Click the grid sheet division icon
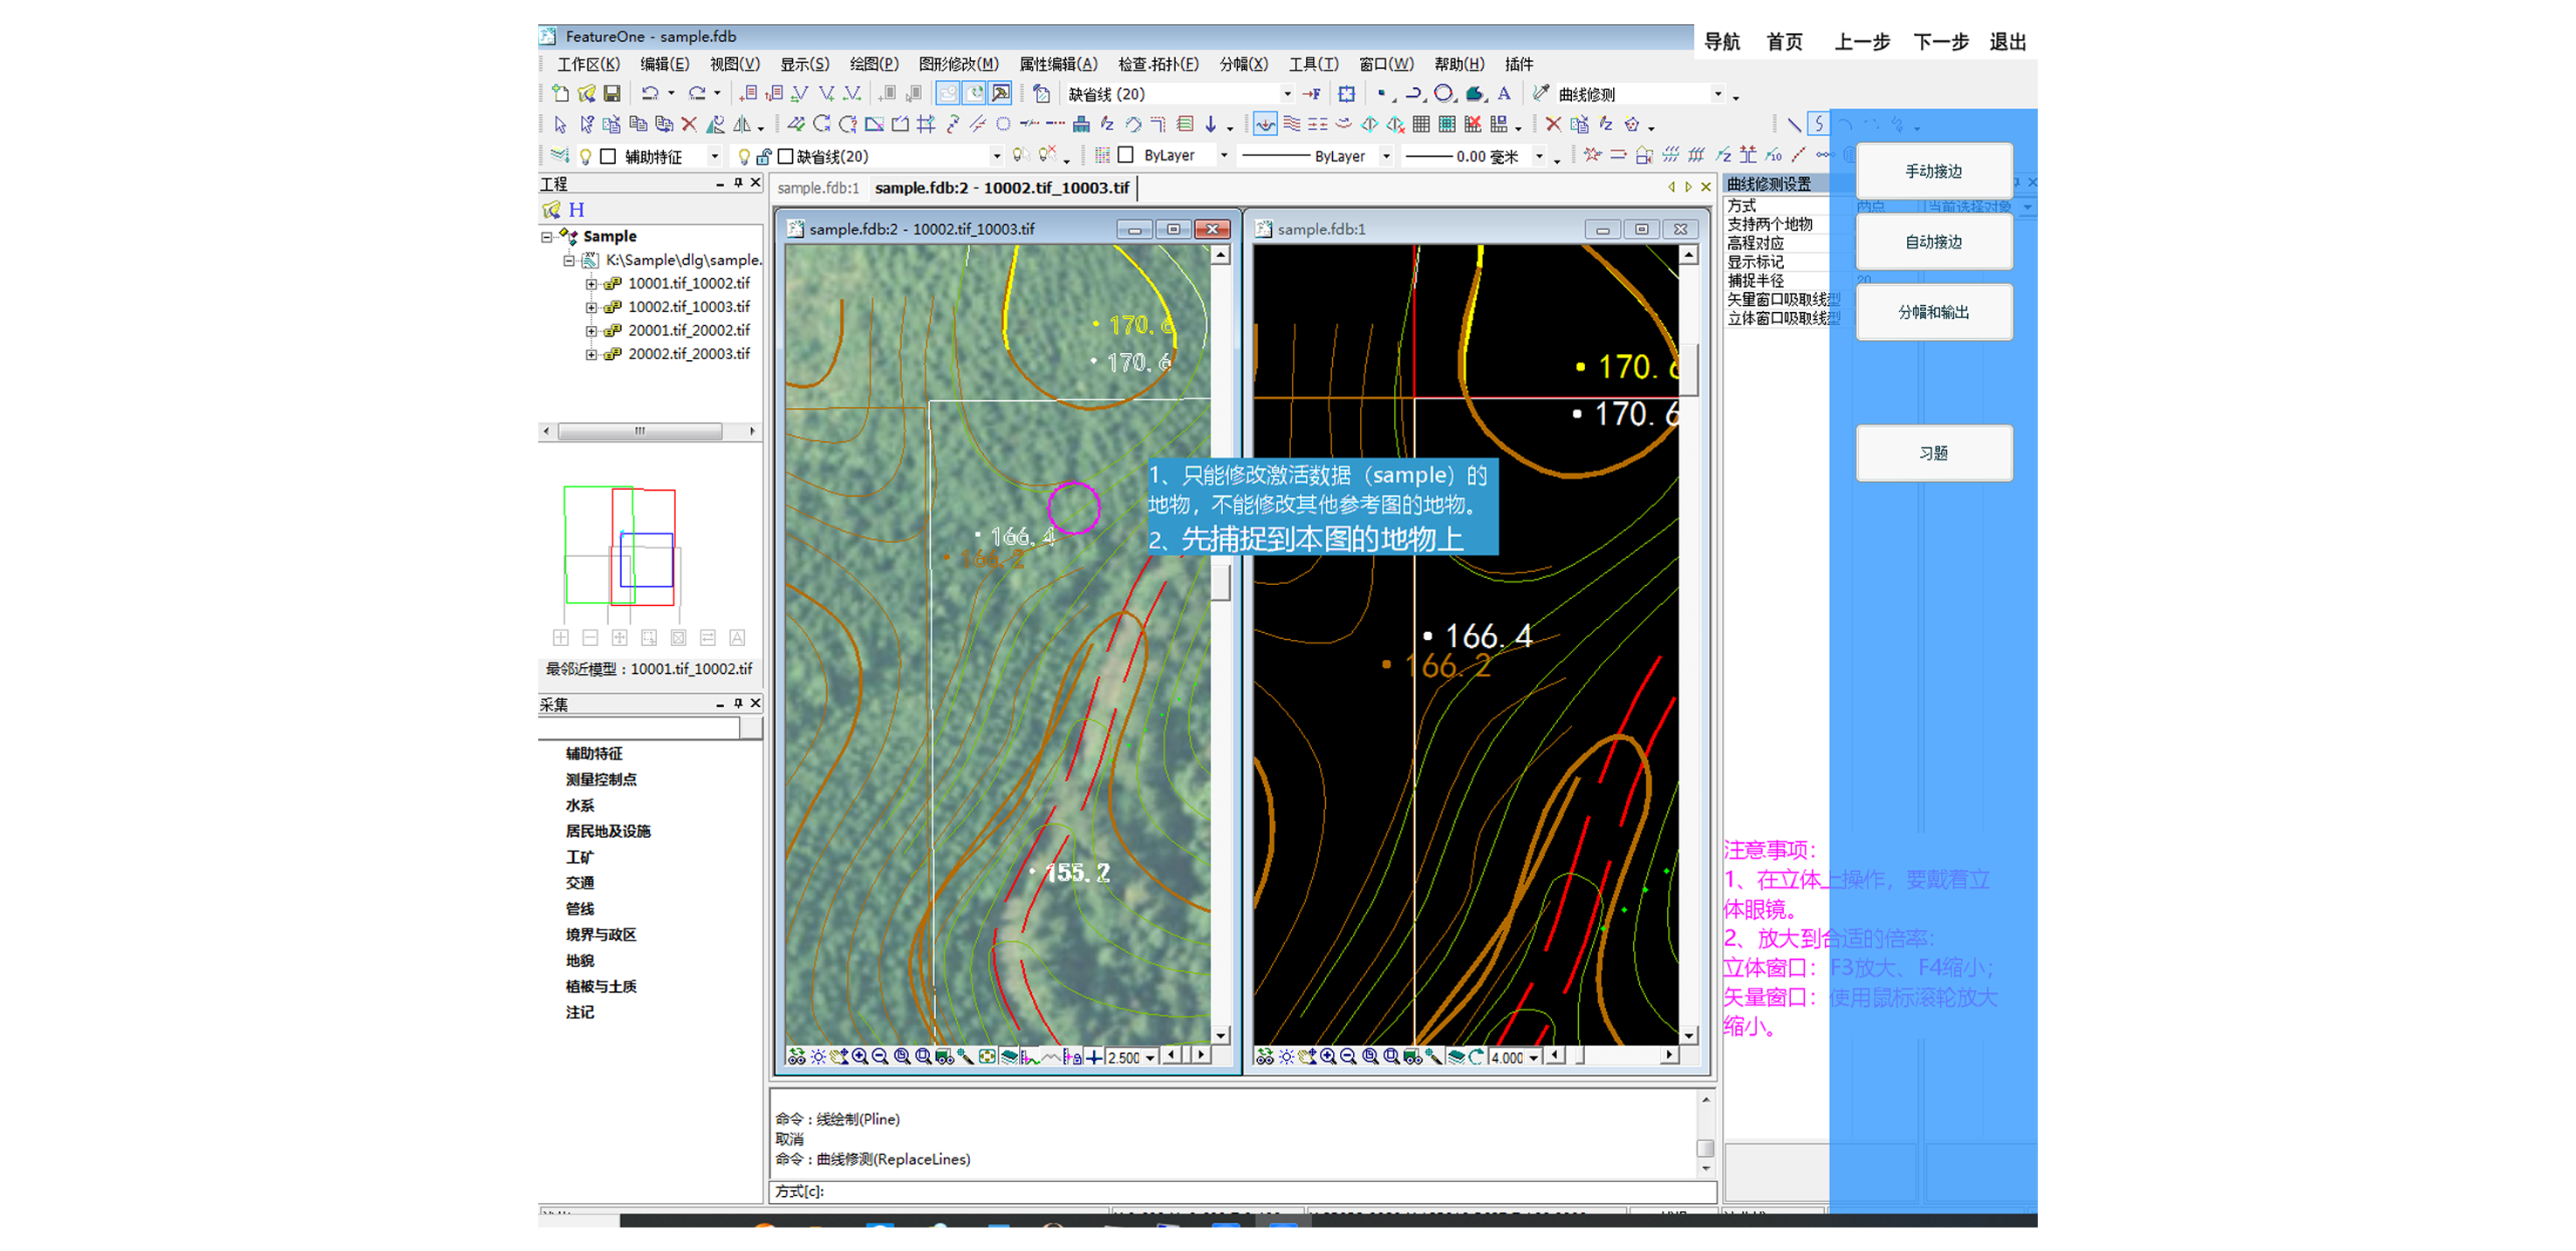 1421,125
